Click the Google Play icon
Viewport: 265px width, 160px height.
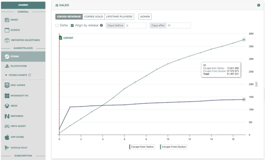[7, 148]
